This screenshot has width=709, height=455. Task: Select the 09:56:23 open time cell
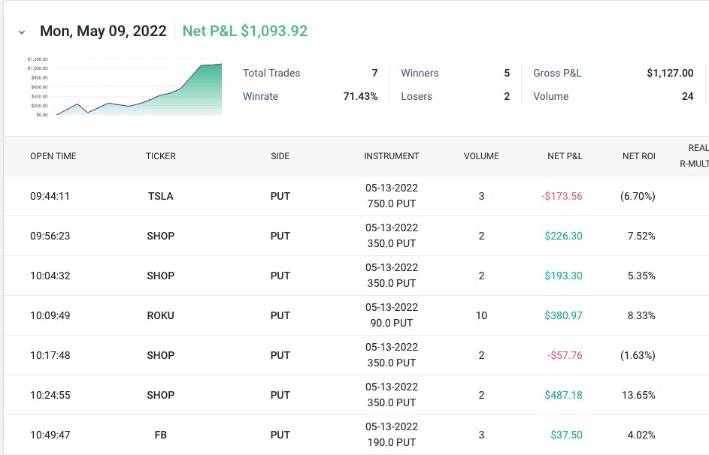pos(50,236)
